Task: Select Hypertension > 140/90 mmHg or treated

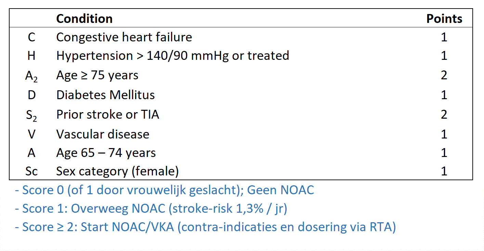Action: click(x=173, y=55)
